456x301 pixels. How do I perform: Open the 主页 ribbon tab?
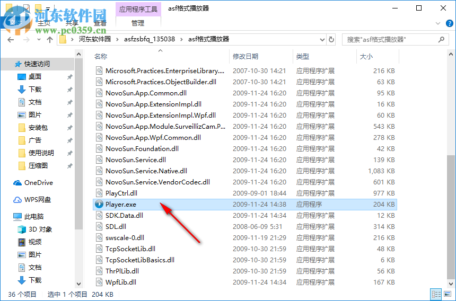pyautogui.click(x=44, y=23)
